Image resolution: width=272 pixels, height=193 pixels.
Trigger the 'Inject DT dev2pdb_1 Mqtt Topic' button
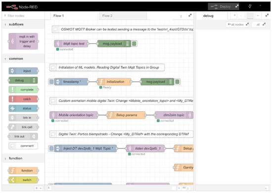pyautogui.click(x=51, y=148)
